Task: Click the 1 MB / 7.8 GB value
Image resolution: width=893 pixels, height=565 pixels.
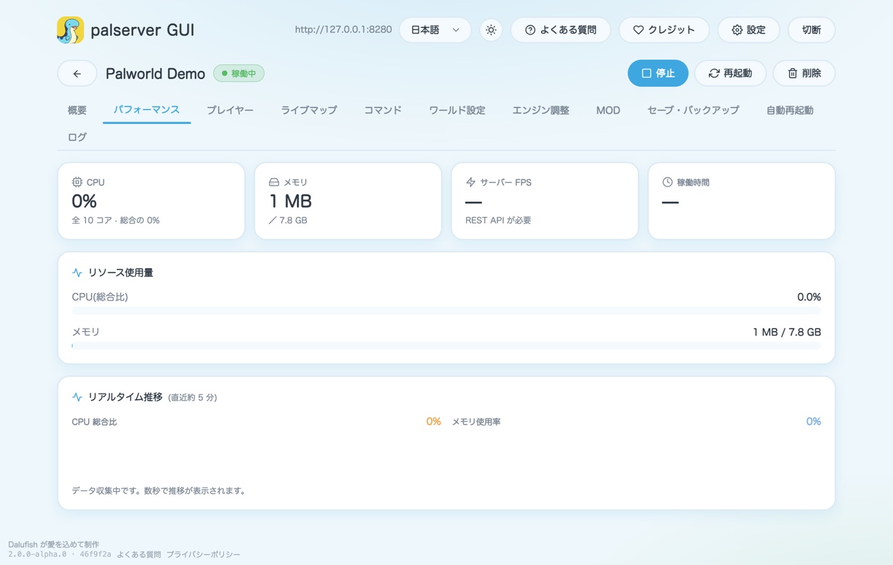Action: coord(787,332)
